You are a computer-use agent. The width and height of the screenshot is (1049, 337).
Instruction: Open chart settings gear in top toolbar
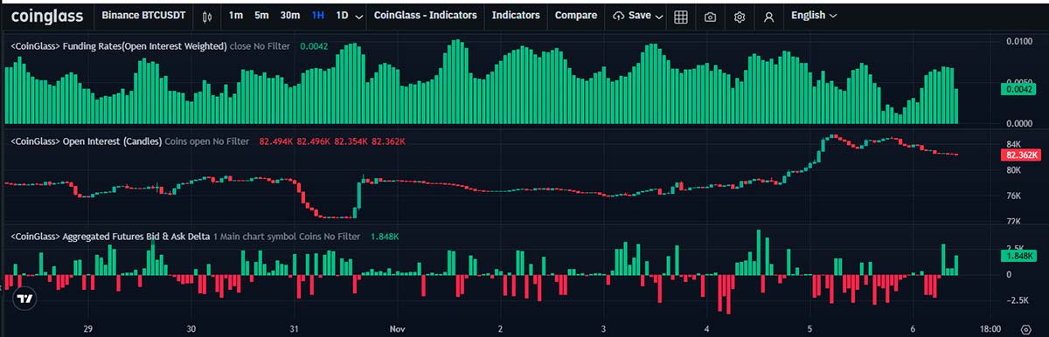[x=740, y=16]
